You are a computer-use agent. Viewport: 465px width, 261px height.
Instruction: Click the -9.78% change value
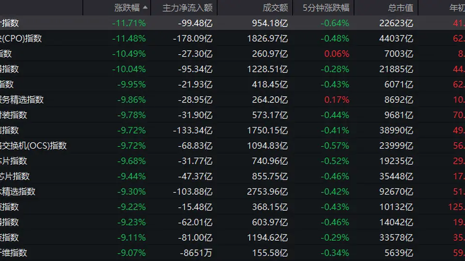click(131, 115)
